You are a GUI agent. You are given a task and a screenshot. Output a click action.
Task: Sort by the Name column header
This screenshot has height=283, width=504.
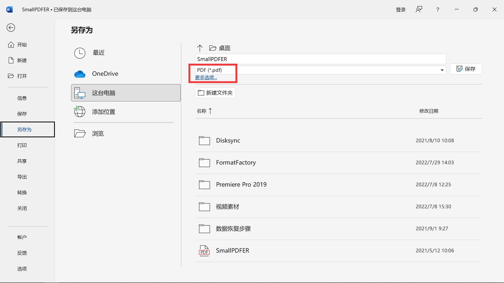(x=202, y=111)
